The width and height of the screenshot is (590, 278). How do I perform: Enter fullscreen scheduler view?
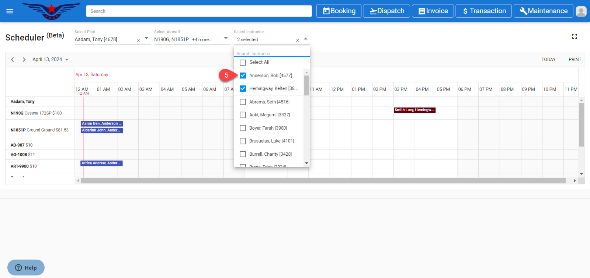pyautogui.click(x=574, y=36)
